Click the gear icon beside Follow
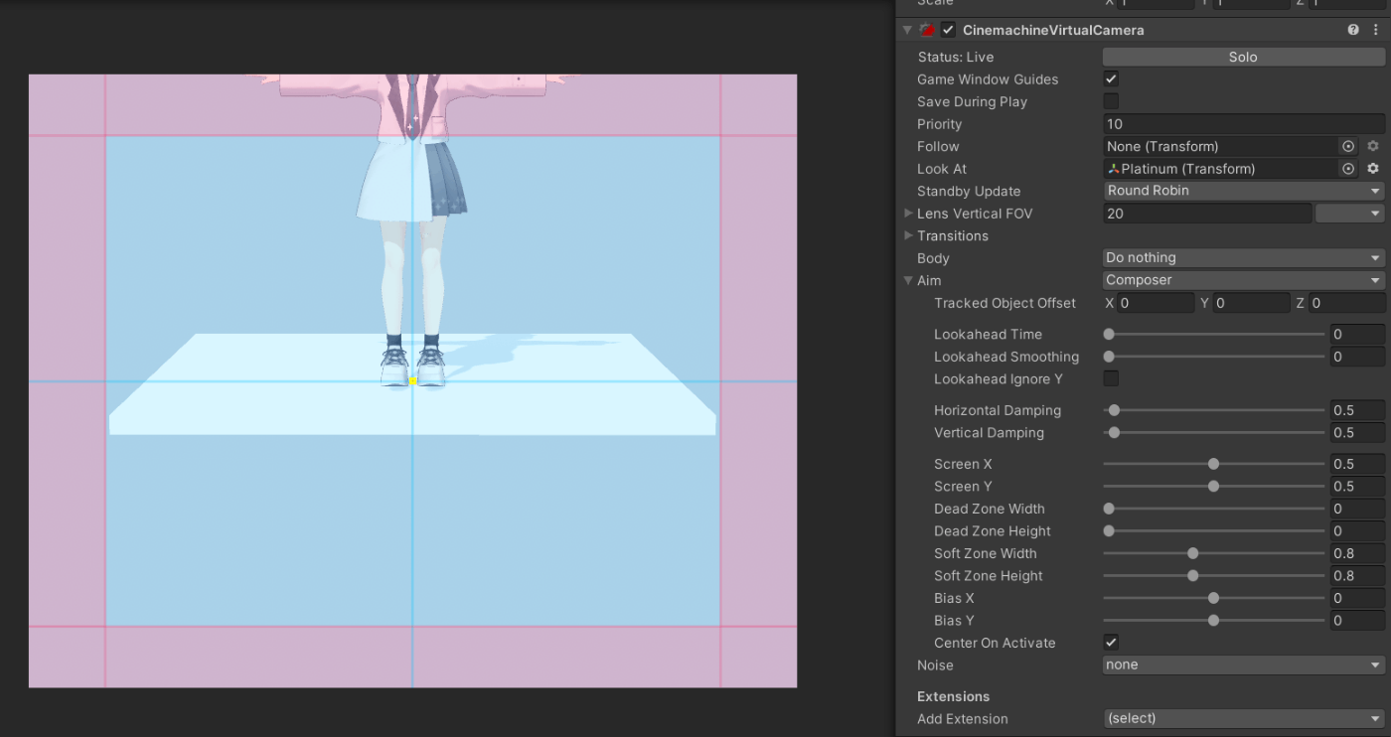The image size is (1391, 737). click(x=1373, y=146)
